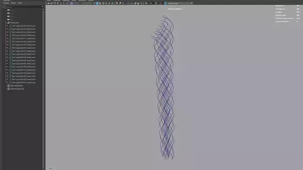Expand the 346_tempCurve row
Image resolution: width=303 pixels, height=170 pixels.
8,67
